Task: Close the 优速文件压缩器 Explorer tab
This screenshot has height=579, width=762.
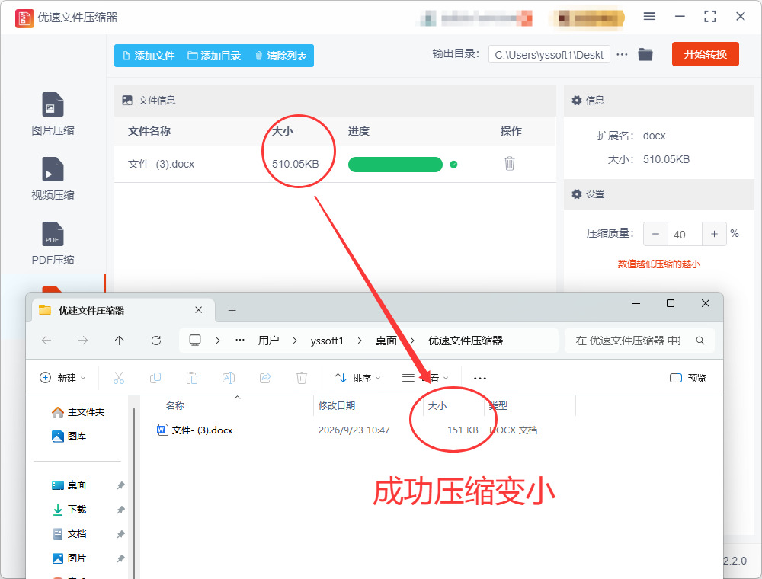Action: [198, 310]
